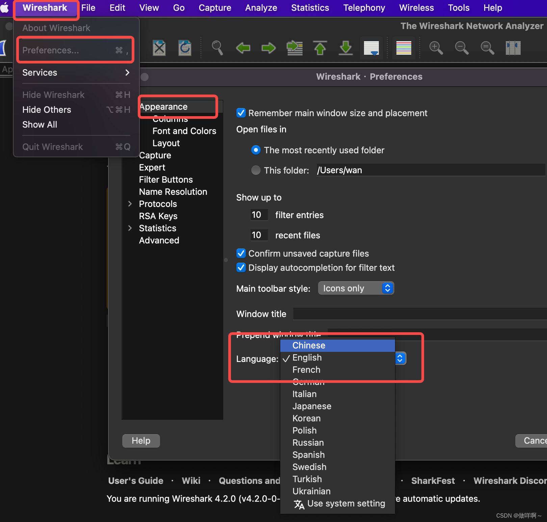
Task: Click the Preferences... menu entry
Action: tap(76, 50)
